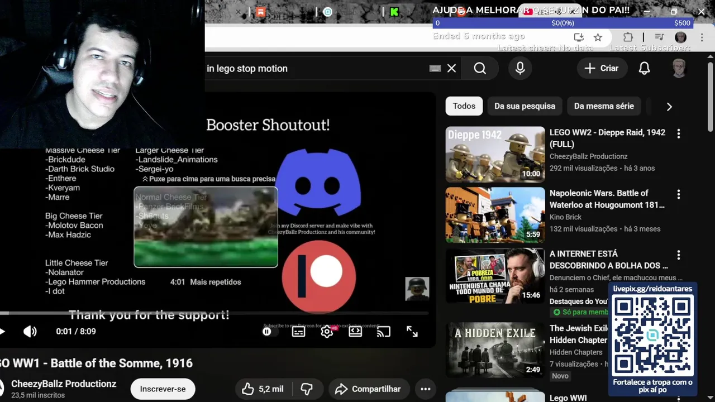
Task: Open media controls icon in browser toolbar
Action: click(x=659, y=37)
